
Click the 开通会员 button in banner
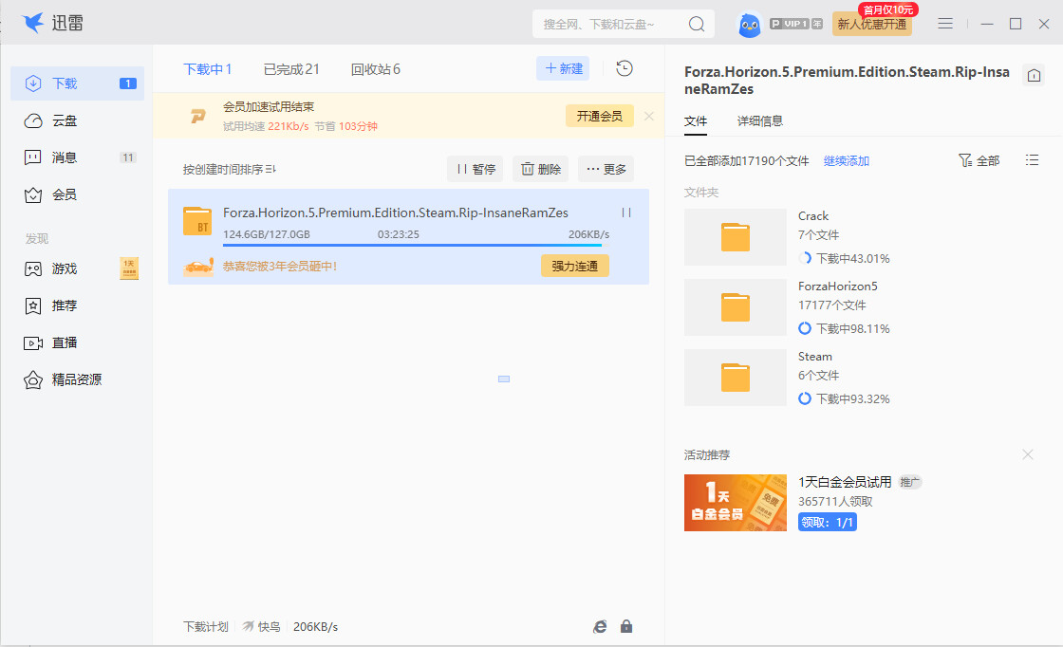599,116
